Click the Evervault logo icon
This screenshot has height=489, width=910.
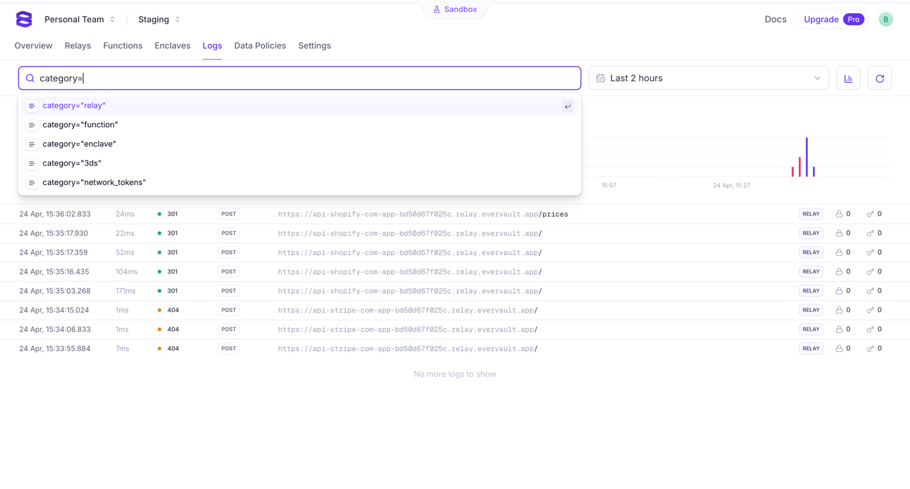24,19
